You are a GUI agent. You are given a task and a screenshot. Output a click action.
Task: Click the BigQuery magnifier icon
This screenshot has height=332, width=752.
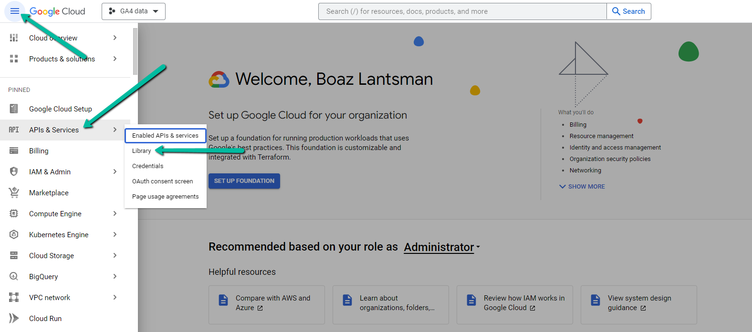point(14,276)
